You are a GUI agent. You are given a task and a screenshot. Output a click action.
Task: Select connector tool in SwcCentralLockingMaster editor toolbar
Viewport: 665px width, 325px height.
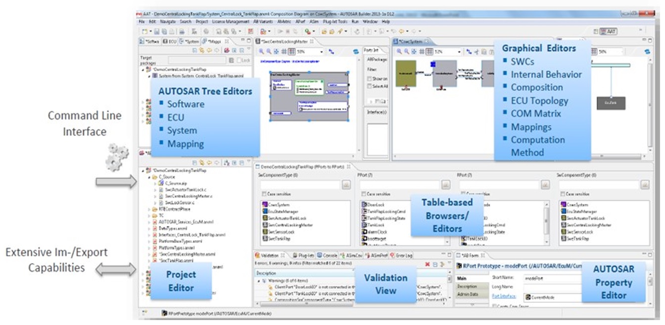click(x=331, y=51)
